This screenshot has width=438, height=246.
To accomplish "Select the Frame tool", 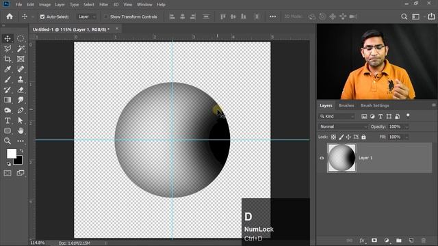I will (x=21, y=59).
